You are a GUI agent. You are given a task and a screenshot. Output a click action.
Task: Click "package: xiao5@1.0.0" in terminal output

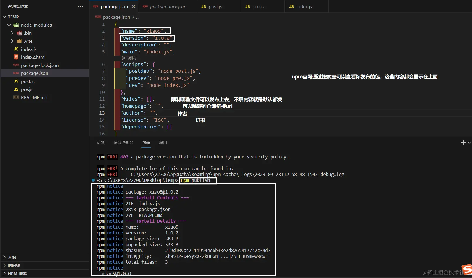click(x=152, y=192)
